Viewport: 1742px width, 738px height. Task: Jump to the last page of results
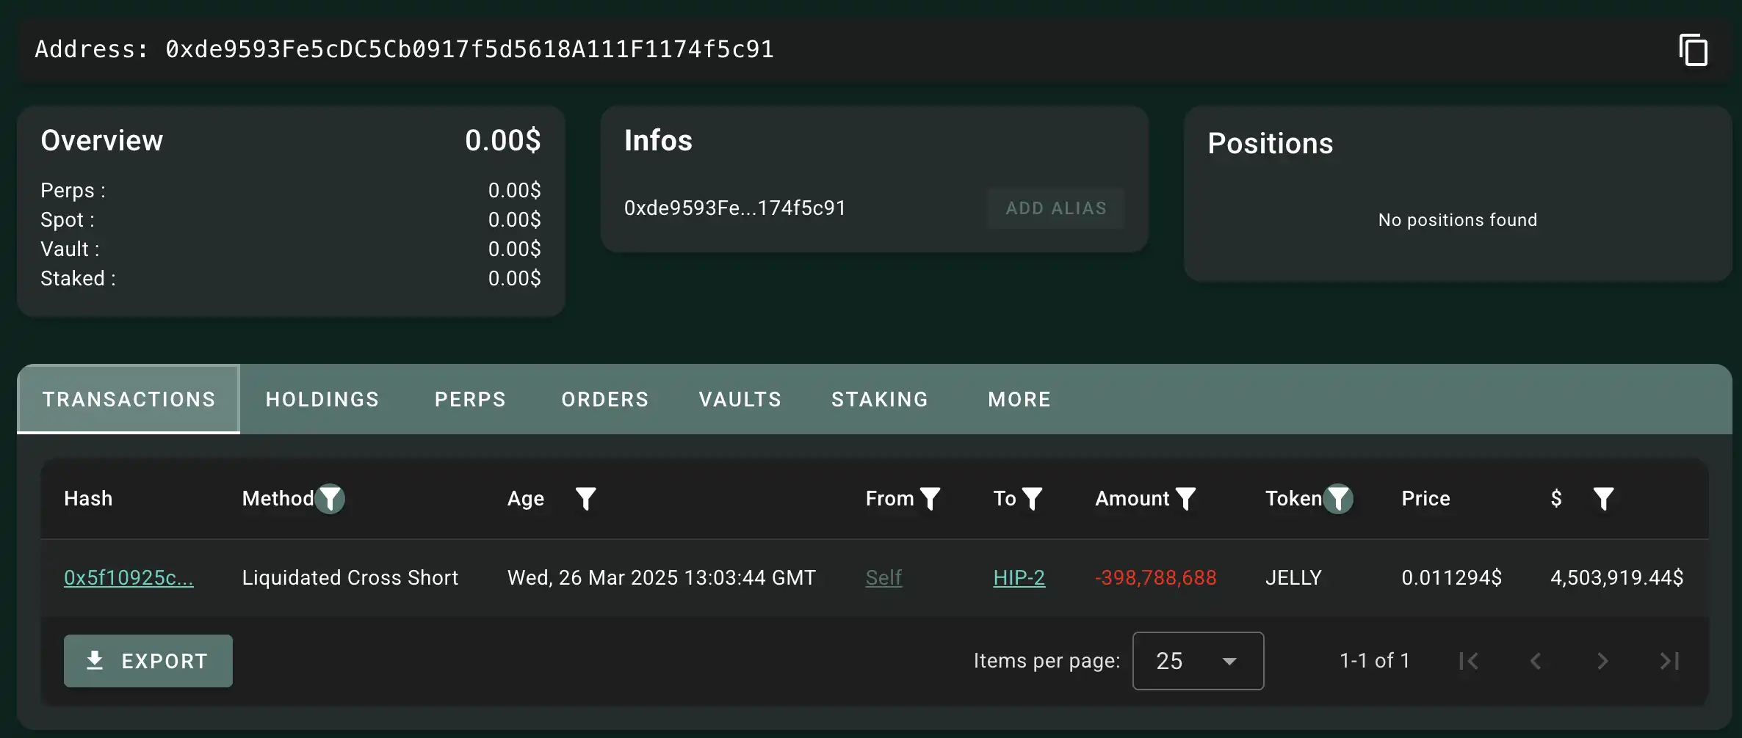pyautogui.click(x=1669, y=661)
